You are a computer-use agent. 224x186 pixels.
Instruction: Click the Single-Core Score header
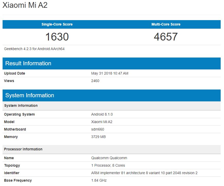click(x=57, y=24)
